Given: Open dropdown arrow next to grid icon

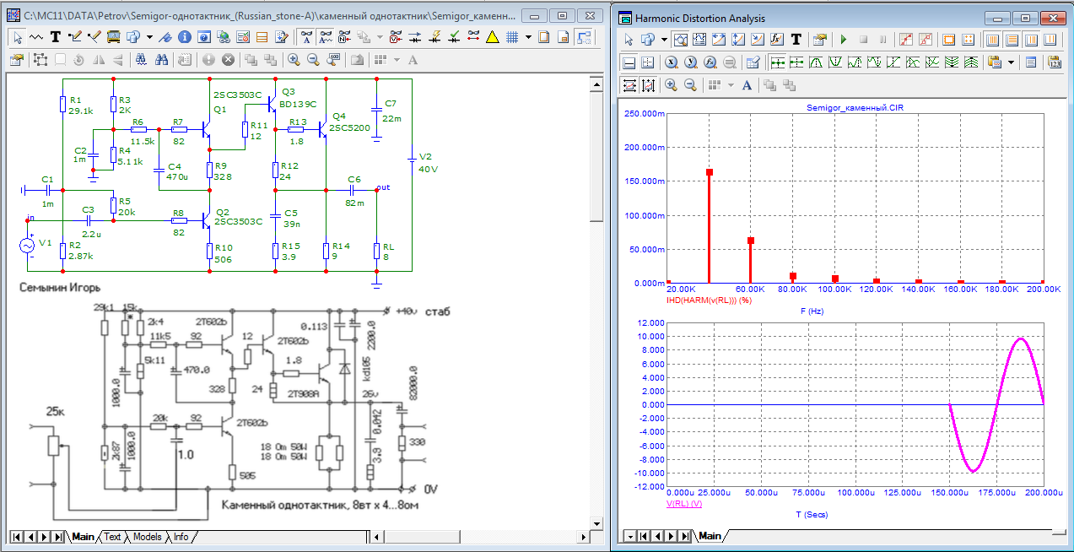Looking at the screenshot, I should (528, 37).
